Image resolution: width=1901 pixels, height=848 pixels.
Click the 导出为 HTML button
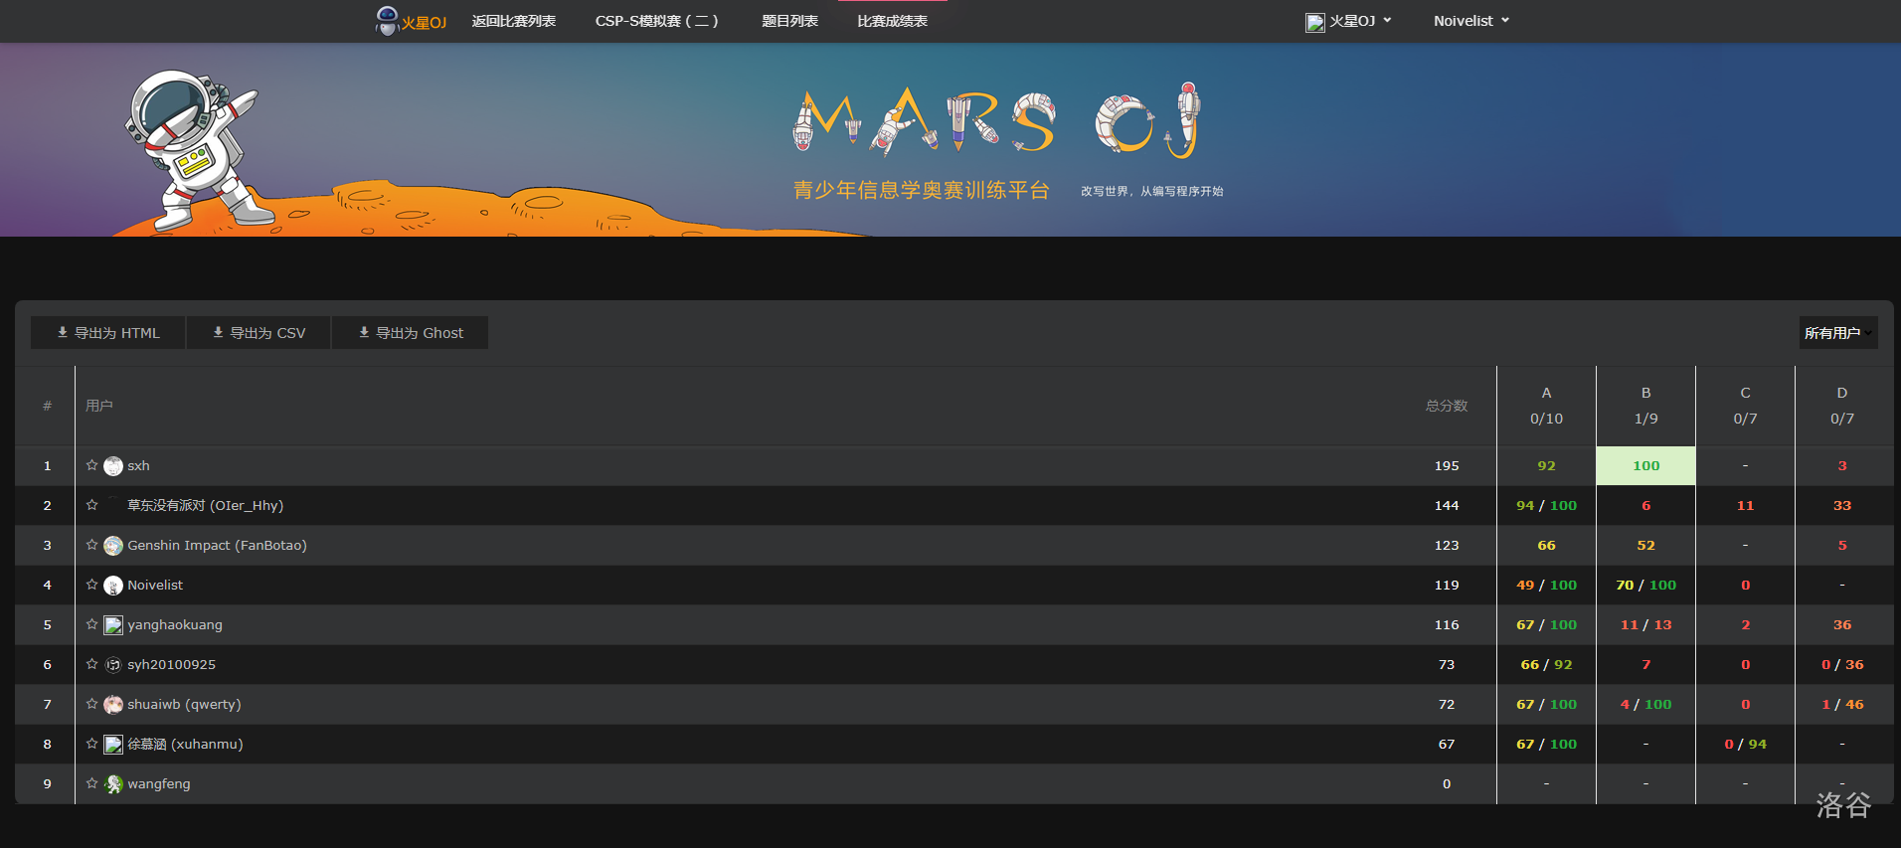click(x=108, y=333)
